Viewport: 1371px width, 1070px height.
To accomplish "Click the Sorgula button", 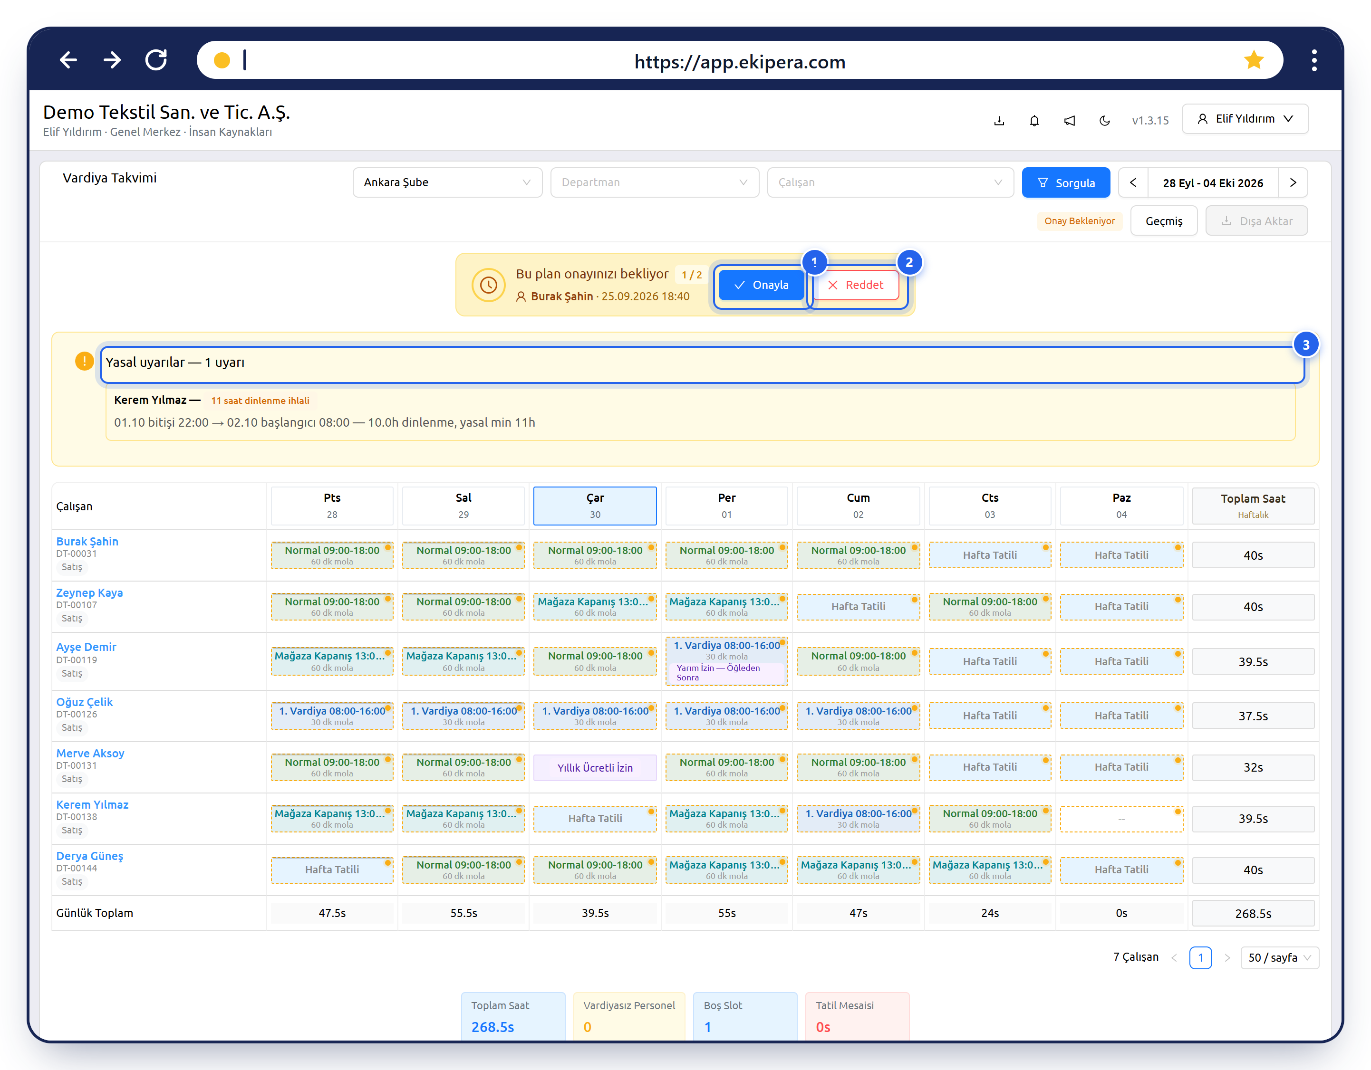I will tap(1065, 182).
